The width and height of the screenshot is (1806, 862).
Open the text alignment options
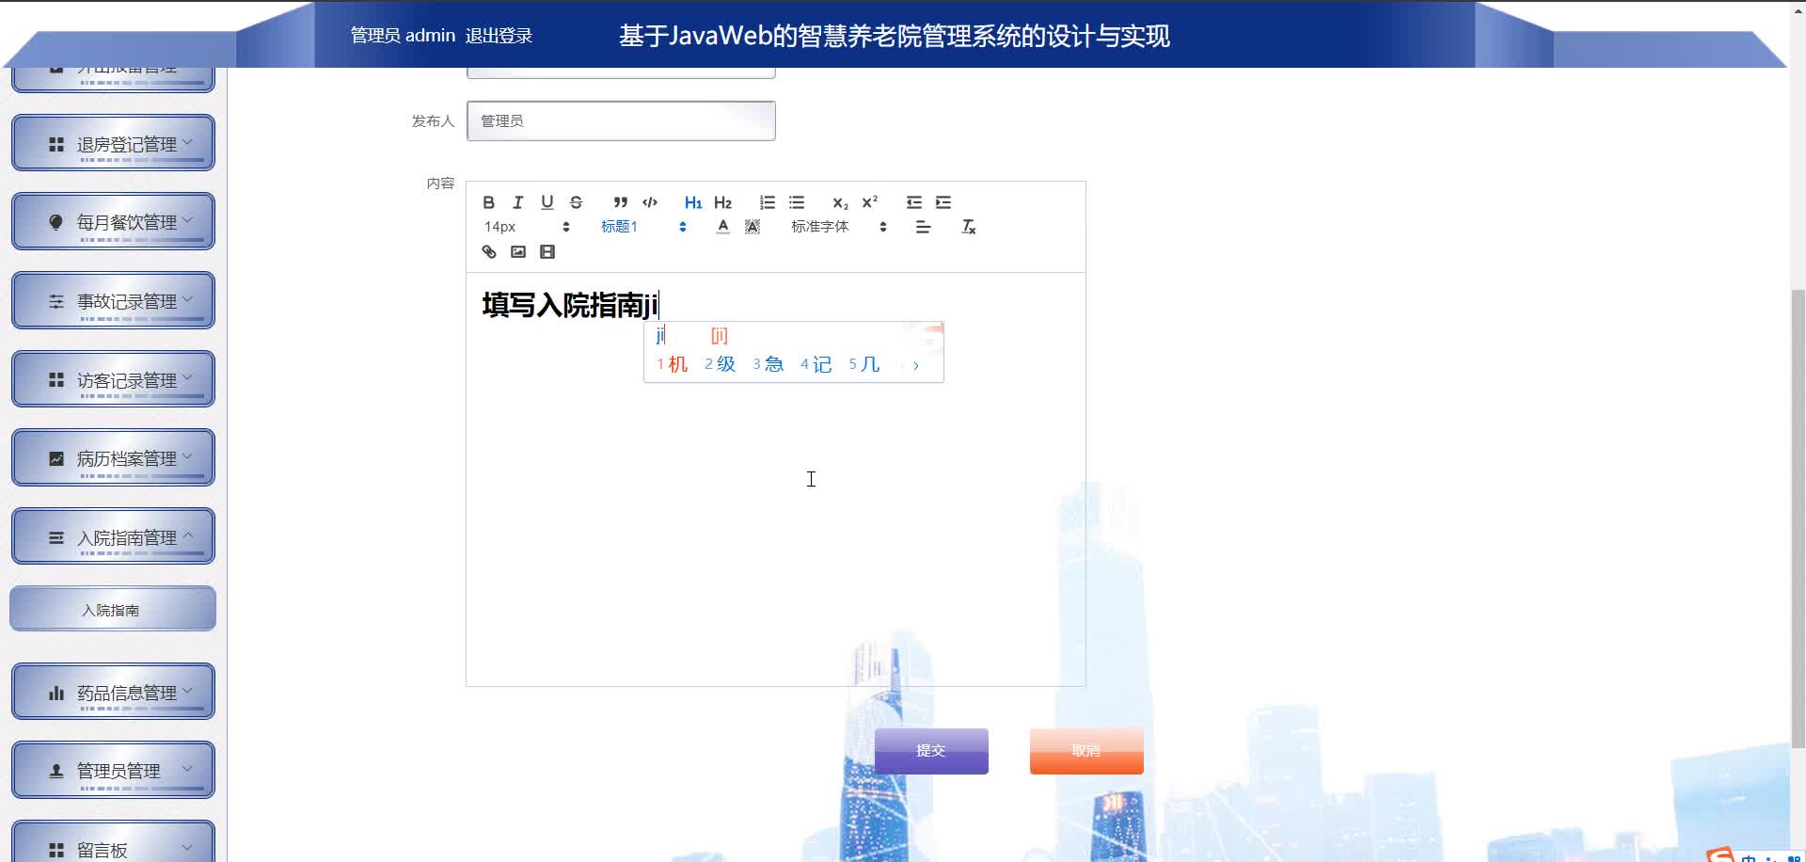[x=923, y=227]
